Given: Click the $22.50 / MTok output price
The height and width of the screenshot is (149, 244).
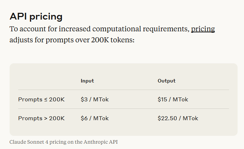Looking at the screenshot, I should 178,118.
